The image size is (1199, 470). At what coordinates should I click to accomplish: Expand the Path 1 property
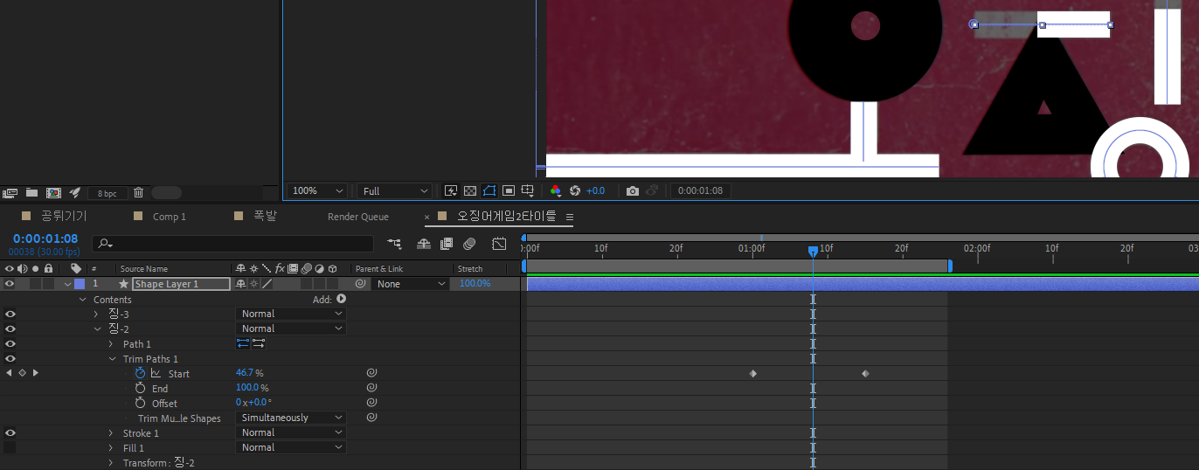[x=111, y=344]
